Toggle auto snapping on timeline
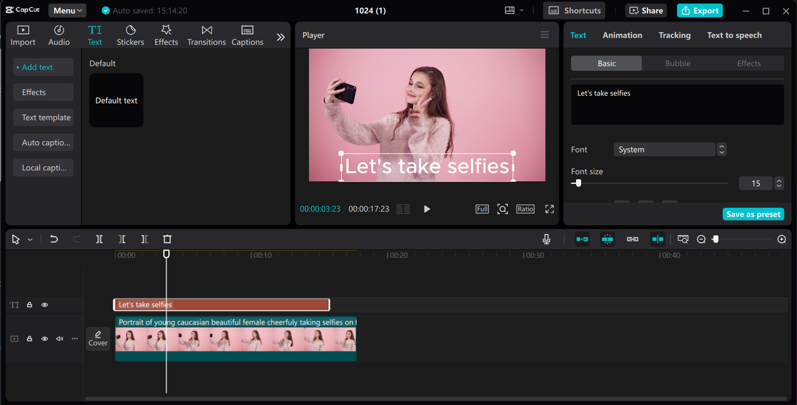The width and height of the screenshot is (797, 405). coord(607,239)
